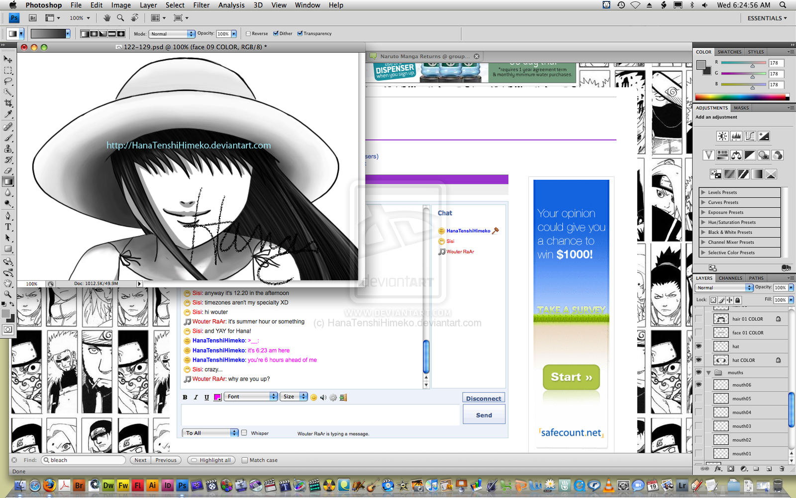The width and height of the screenshot is (796, 498).
Task: Open the Filter menu
Action: coord(201,5)
